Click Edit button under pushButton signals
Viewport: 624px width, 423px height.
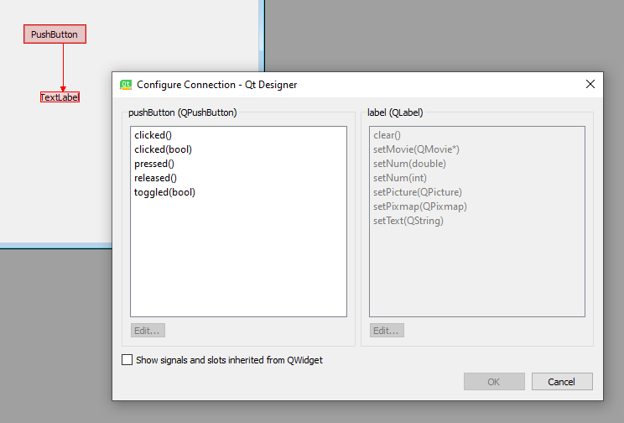pyautogui.click(x=148, y=331)
